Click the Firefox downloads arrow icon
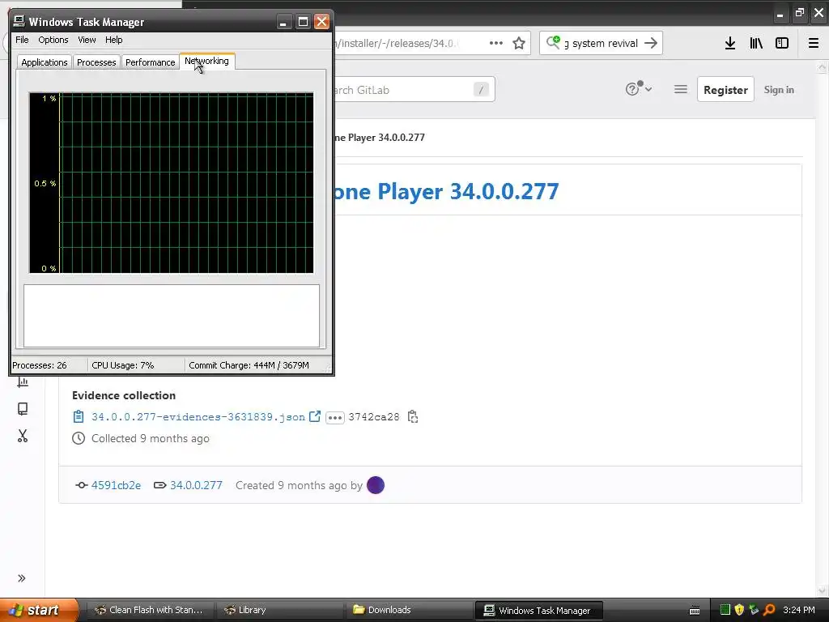 (729, 44)
